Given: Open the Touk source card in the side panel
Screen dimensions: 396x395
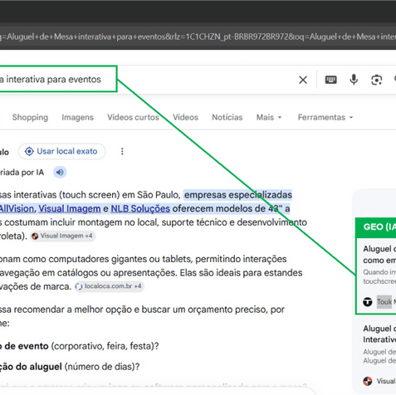Looking at the screenshot, I should pos(376,276).
